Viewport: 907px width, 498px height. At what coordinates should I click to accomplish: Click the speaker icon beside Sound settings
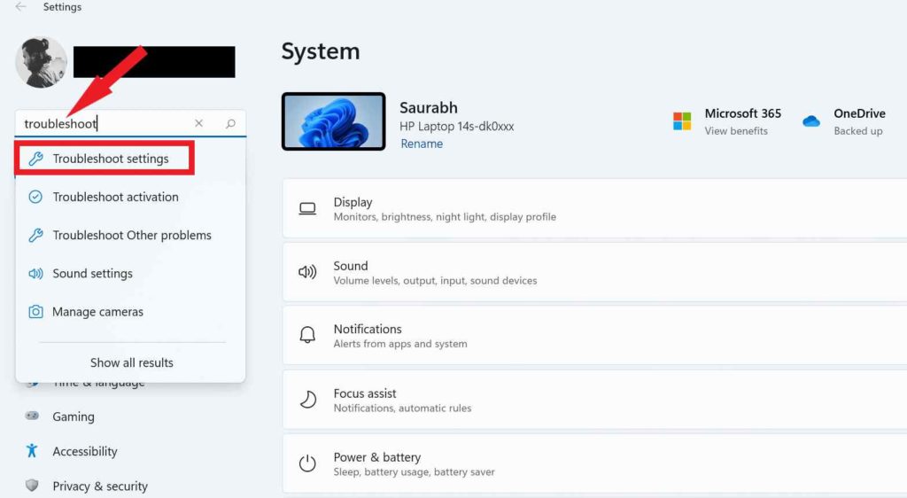click(x=35, y=274)
